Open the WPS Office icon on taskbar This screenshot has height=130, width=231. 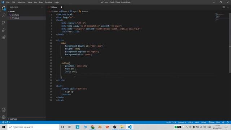click(x=107, y=127)
